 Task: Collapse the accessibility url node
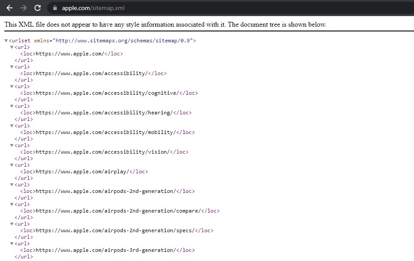tap(12, 67)
